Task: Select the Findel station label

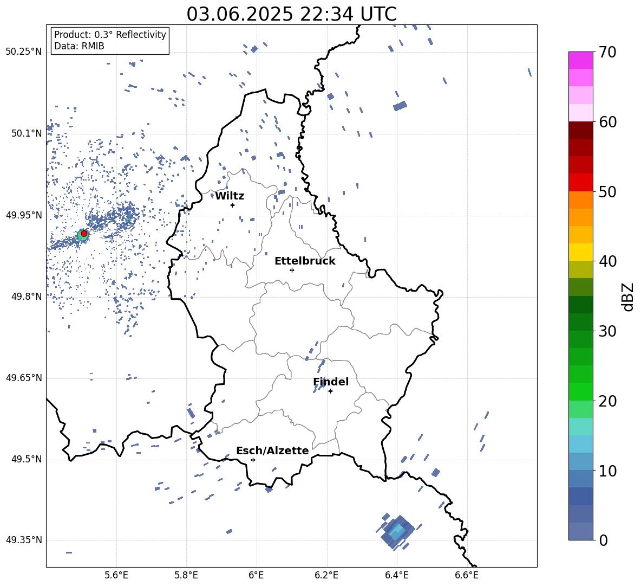Action: (x=331, y=382)
